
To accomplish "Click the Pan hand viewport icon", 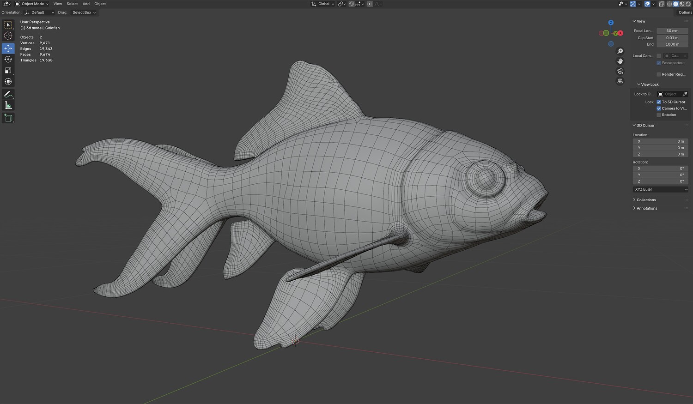I will (620, 61).
